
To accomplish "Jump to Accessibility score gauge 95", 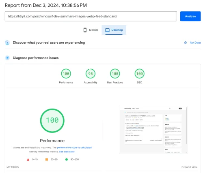I will pyautogui.click(x=91, y=74).
